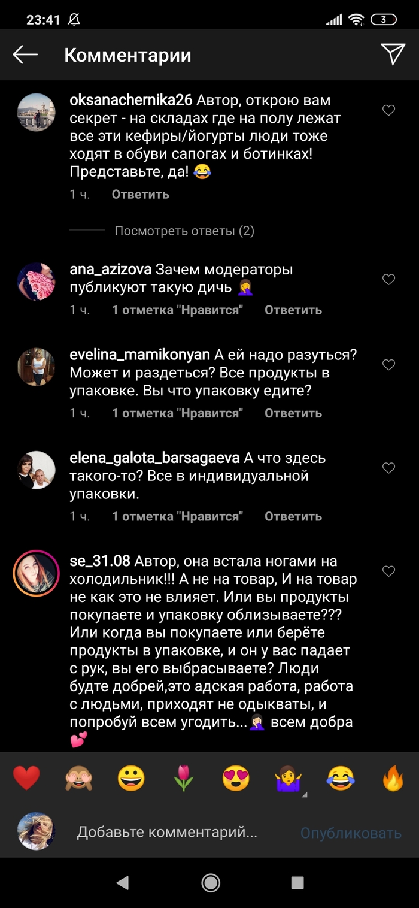Tap the back arrow in Комментарии header
Image resolution: width=419 pixels, height=908 pixels.
tap(25, 55)
